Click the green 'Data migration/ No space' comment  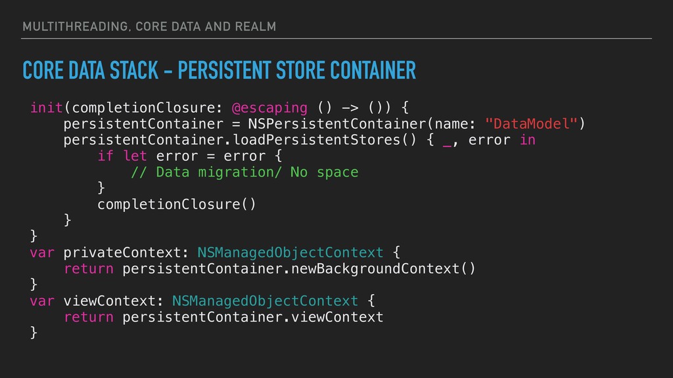tap(244, 173)
